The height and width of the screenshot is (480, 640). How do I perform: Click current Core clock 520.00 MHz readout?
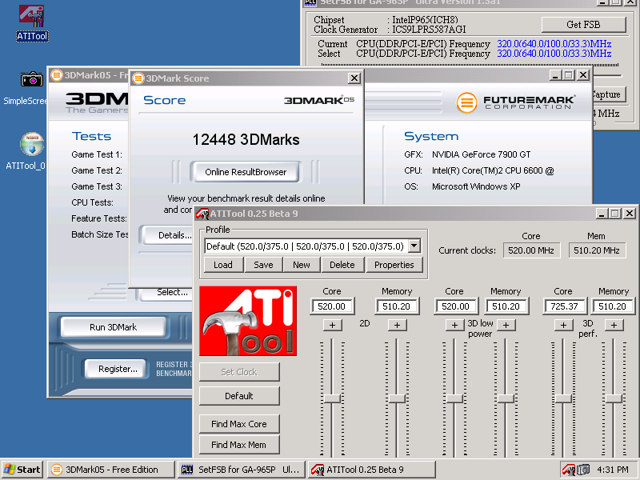(531, 250)
